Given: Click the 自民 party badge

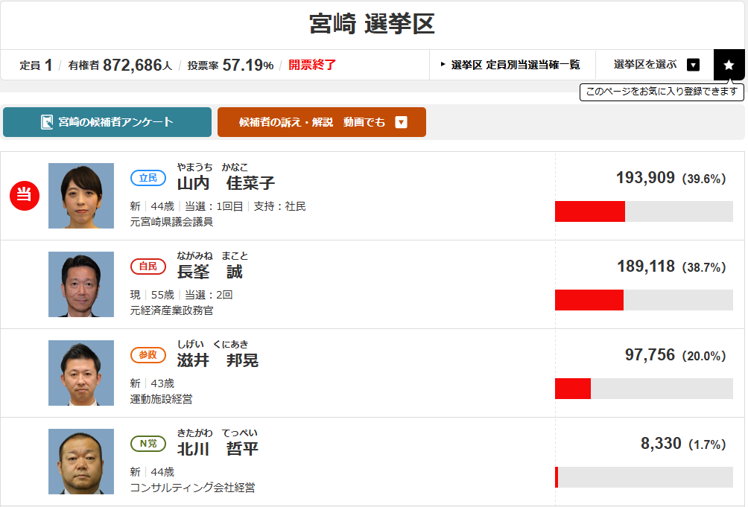Looking at the screenshot, I should coord(148,267).
